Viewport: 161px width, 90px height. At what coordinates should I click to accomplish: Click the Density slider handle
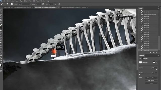(157, 69)
